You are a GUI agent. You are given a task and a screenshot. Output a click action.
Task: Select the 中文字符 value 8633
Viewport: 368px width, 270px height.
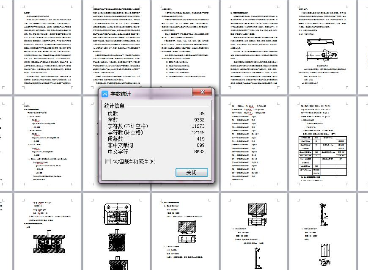coord(199,152)
